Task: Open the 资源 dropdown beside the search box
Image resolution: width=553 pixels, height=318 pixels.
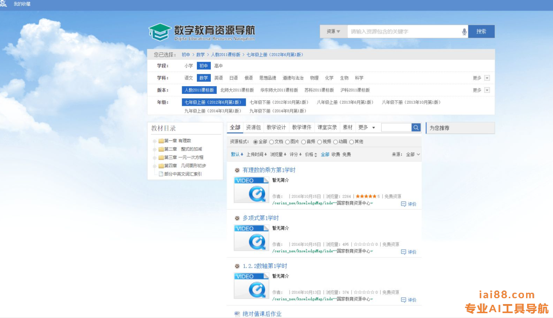Action: (333, 32)
